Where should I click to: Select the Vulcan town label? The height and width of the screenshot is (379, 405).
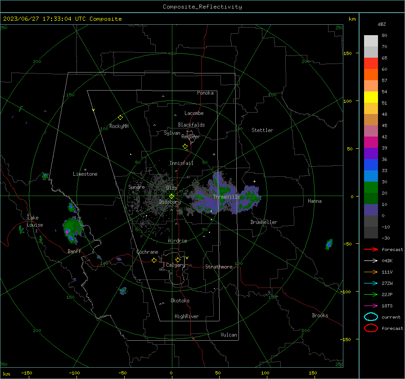[229, 335]
